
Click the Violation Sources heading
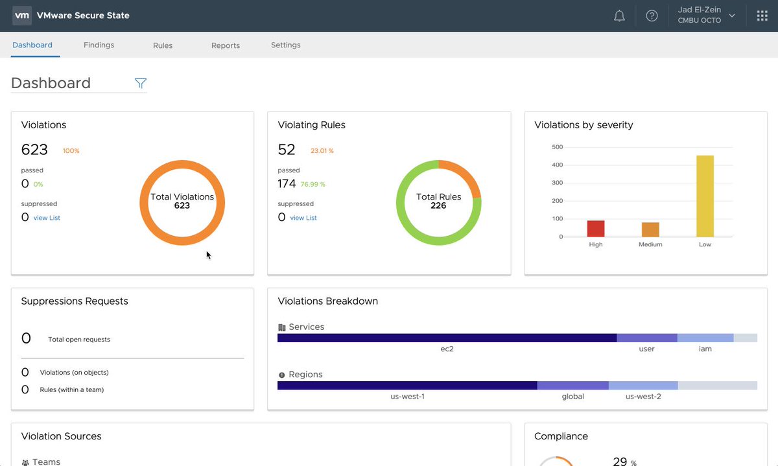point(61,436)
